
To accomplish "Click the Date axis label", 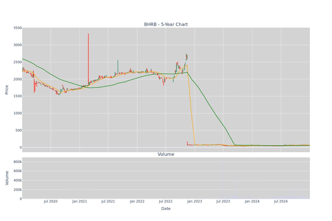I will (x=166, y=209).
